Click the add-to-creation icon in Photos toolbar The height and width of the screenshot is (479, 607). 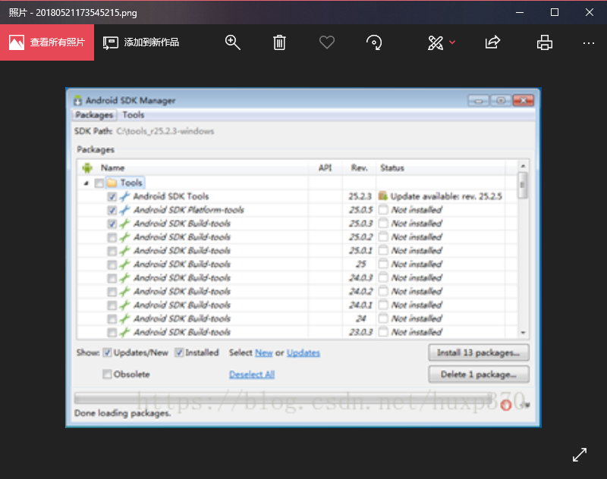pos(110,42)
